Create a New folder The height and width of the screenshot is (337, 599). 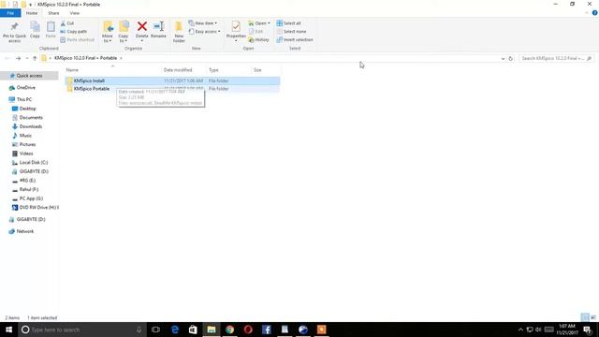179,32
